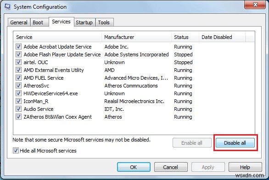Screen dimensions: 269x180
Task: Open Help for System Configuration
Action: [x=245, y=167]
